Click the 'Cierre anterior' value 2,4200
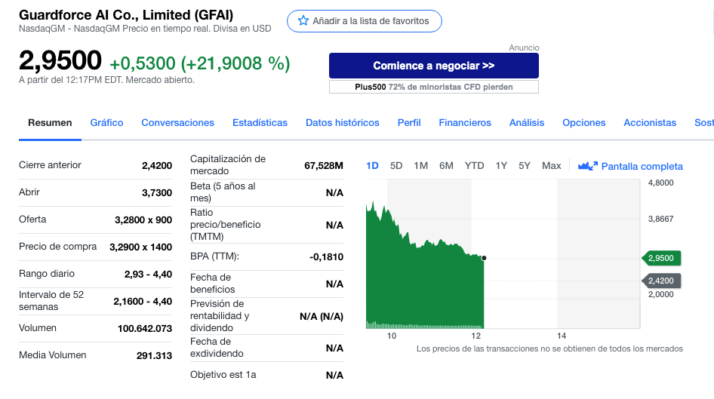 (157, 166)
